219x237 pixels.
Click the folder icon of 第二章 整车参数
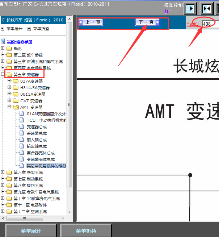click(9, 55)
